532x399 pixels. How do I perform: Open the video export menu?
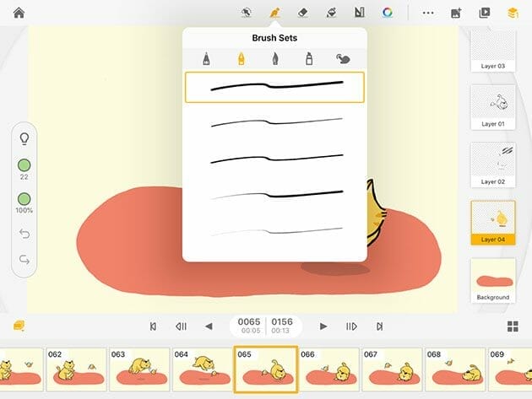tap(484, 13)
